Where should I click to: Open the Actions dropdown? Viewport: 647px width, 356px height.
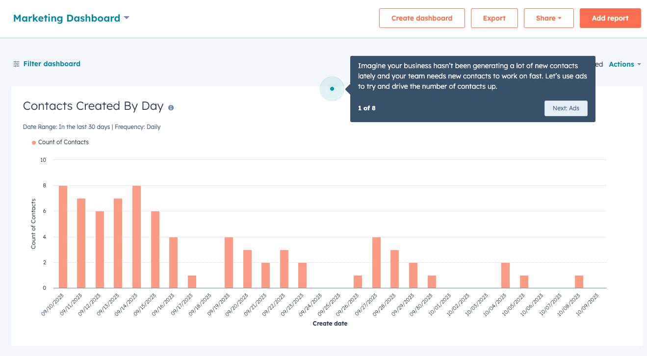click(x=624, y=64)
